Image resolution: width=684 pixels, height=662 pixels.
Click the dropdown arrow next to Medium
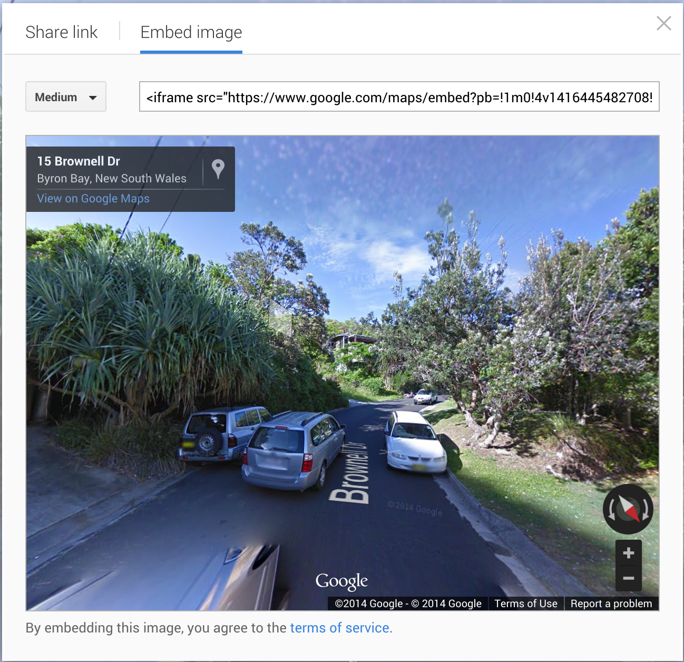point(93,98)
